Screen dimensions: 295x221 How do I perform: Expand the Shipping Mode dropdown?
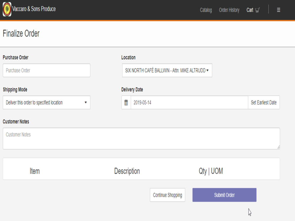tap(47, 103)
